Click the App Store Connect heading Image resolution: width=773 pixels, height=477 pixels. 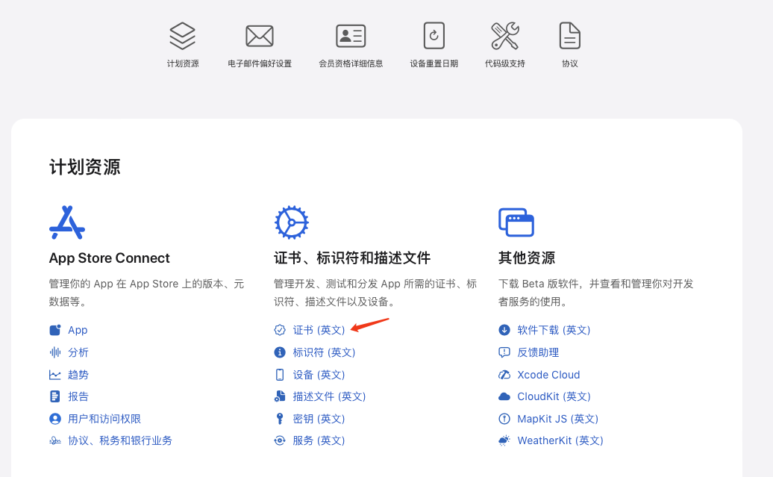tap(109, 258)
